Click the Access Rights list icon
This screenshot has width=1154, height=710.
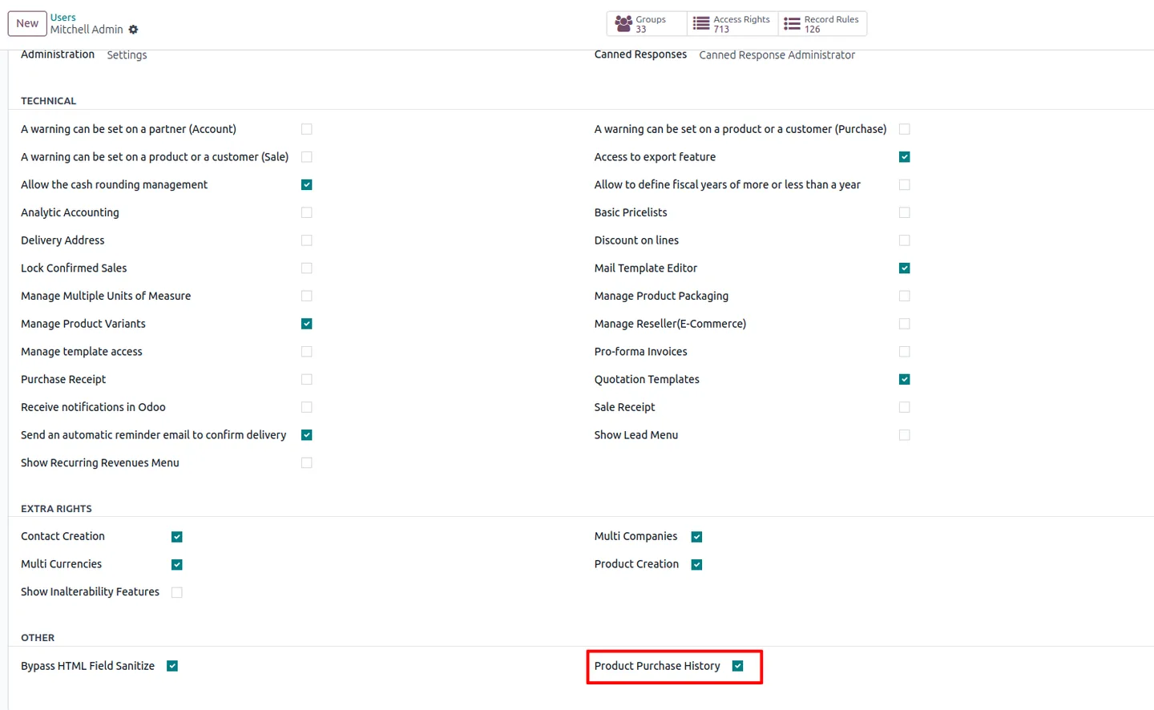pyautogui.click(x=701, y=24)
